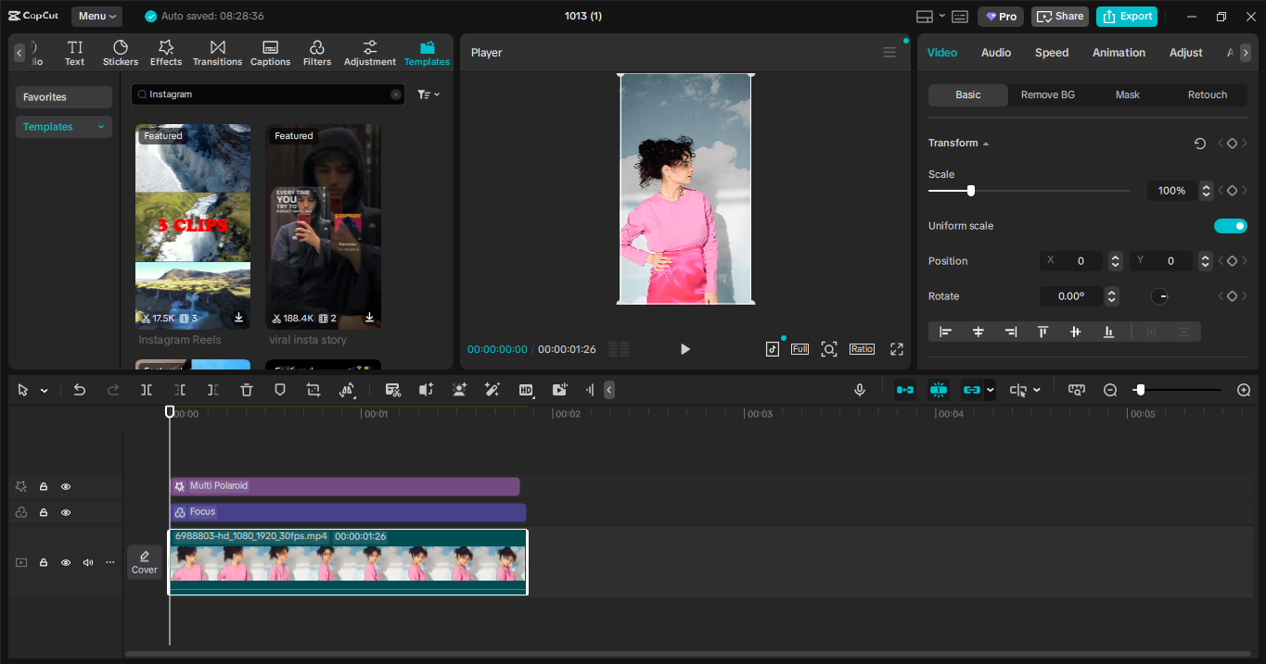Hide the Multi Polaroid effect track
The image size is (1266, 664).
[65, 486]
